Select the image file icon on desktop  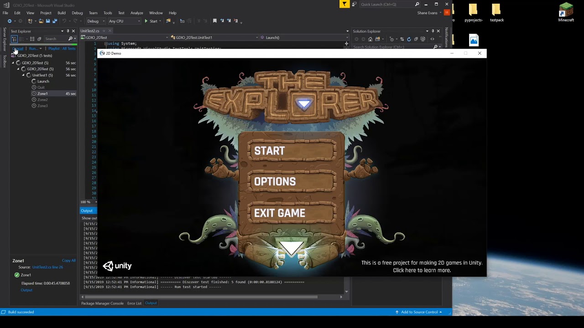coord(474,41)
